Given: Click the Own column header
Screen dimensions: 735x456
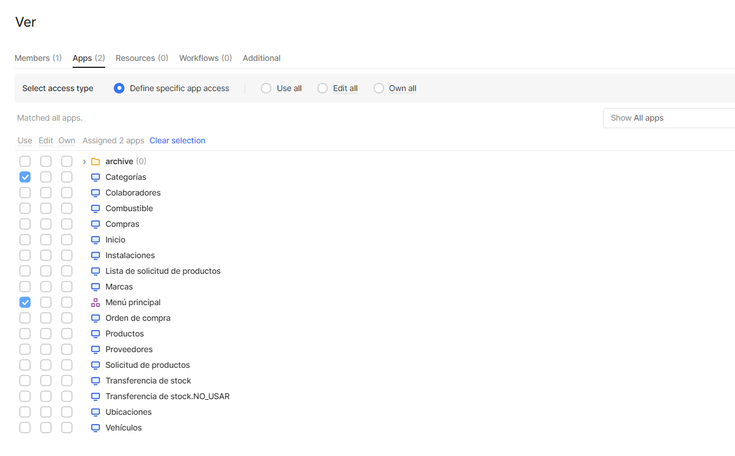Looking at the screenshot, I should [67, 140].
